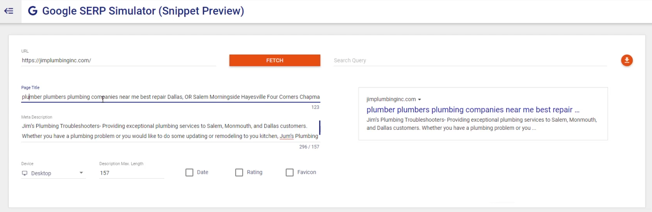652x212 pixels.
Task: Click the preview snippet description text
Action: click(x=481, y=124)
